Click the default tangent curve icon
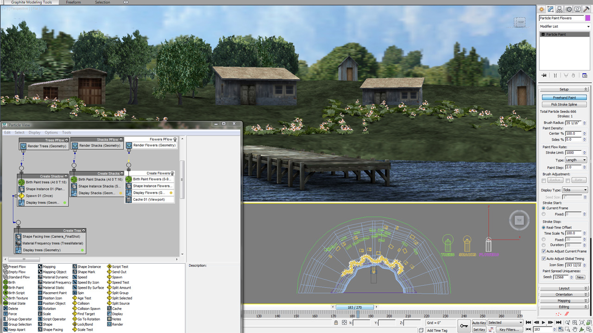The height and width of the screenshot is (333, 593). coord(491,329)
